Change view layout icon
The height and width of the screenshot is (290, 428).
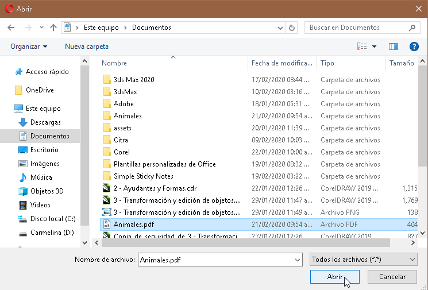pos(362,47)
